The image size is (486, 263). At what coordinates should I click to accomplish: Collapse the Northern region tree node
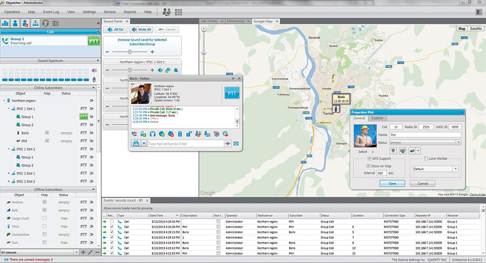4,101
